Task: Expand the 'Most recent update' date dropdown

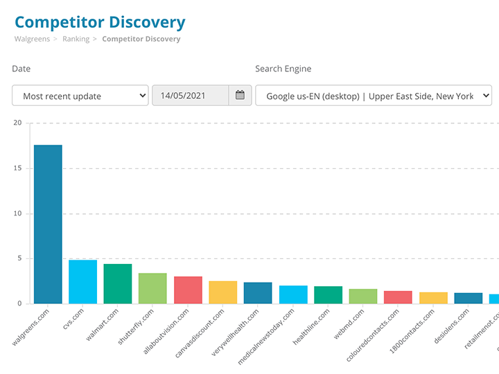Action: (80, 96)
